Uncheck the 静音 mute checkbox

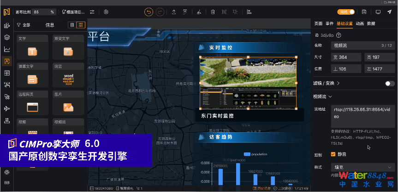pyautogui.click(x=333, y=154)
